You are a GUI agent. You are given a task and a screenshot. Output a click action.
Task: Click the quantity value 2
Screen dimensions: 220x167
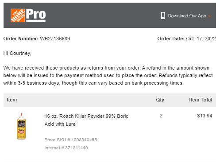[x=161, y=116]
